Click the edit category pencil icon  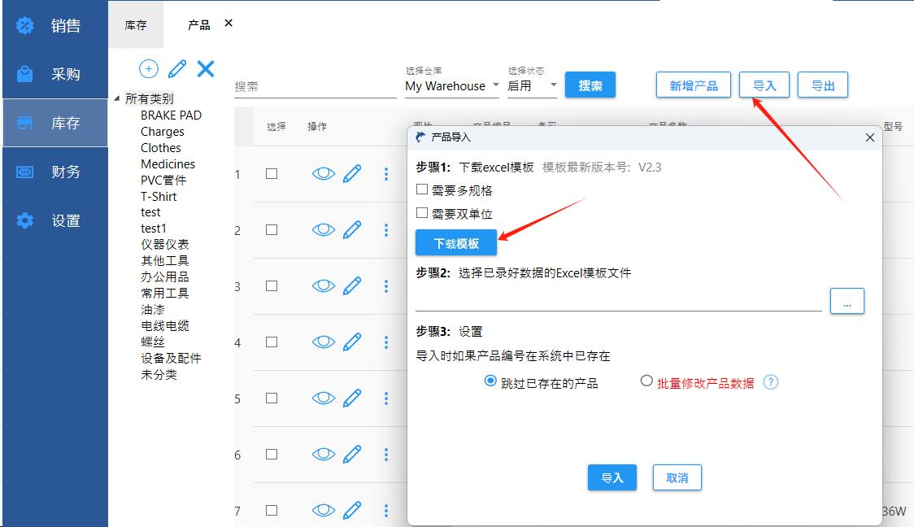pyautogui.click(x=177, y=69)
